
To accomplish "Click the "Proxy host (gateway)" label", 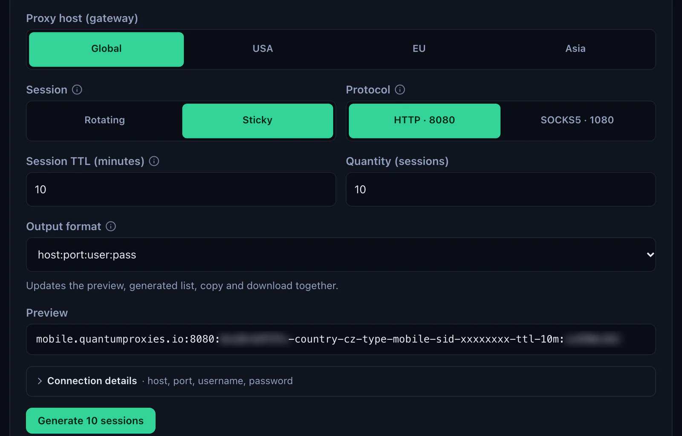I will pos(82,18).
